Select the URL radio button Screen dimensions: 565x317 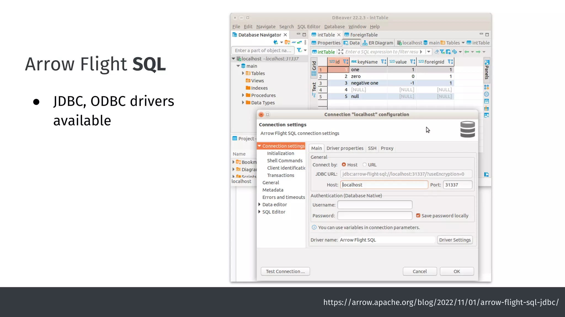tap(364, 165)
